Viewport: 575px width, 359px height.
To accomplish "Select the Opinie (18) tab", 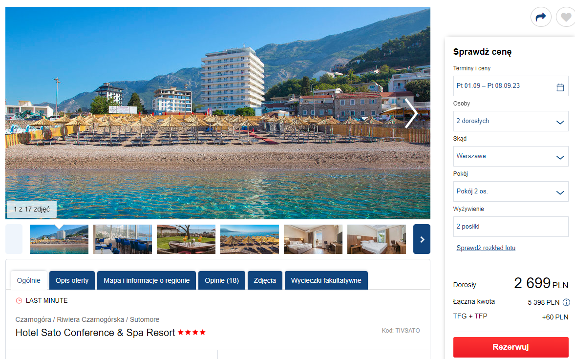I will (222, 280).
